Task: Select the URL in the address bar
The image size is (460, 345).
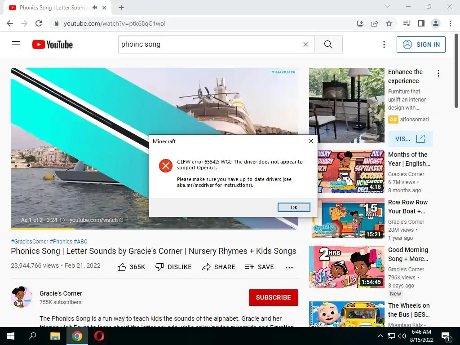Action: (115, 23)
